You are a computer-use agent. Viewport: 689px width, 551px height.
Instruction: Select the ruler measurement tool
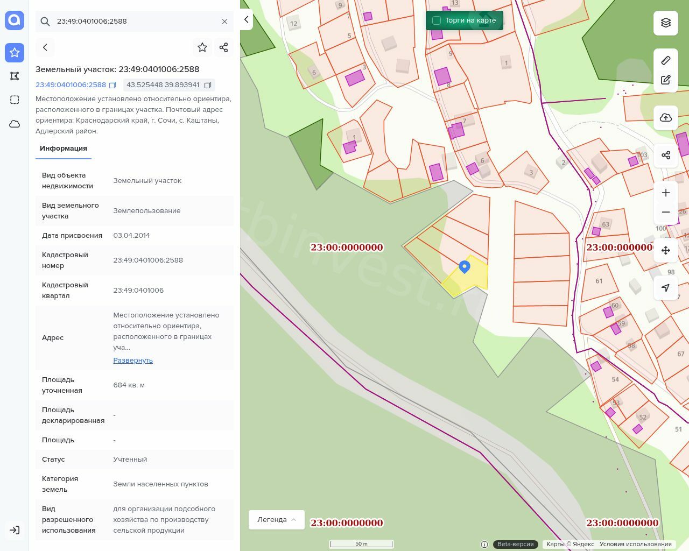point(666,60)
